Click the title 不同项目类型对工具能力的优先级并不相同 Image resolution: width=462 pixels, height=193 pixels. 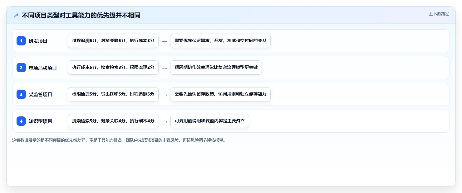click(x=81, y=15)
